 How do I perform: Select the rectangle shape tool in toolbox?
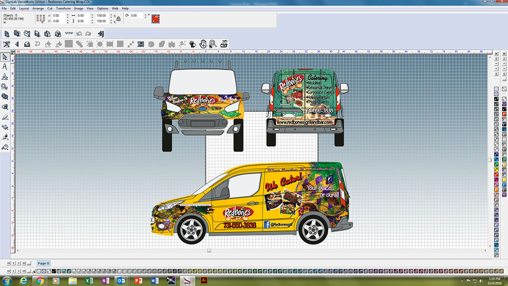coord(5,107)
